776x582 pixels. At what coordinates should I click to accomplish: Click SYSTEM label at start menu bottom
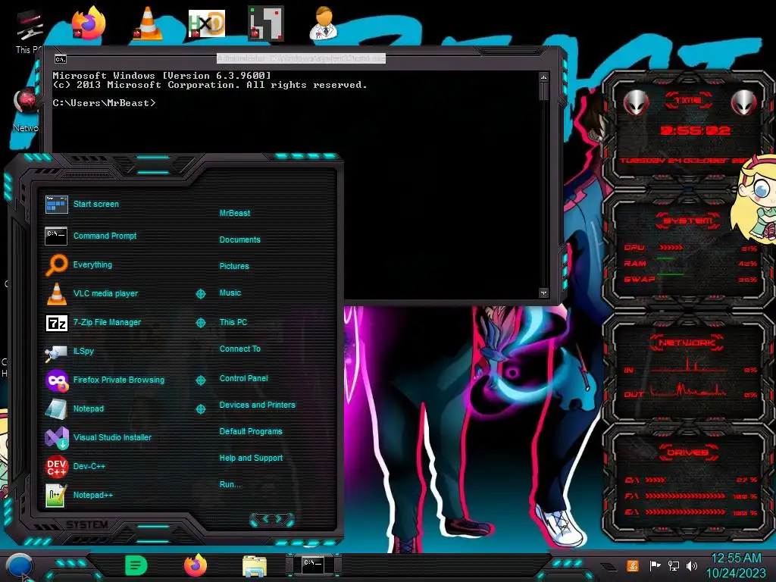point(87,524)
